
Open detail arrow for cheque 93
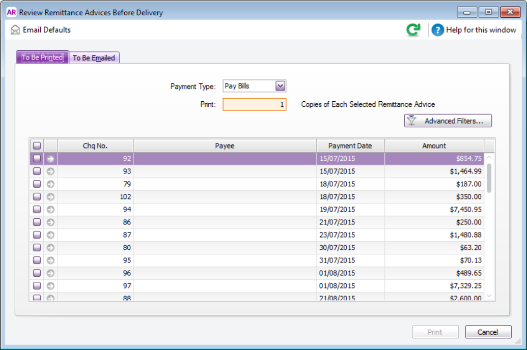pos(50,171)
